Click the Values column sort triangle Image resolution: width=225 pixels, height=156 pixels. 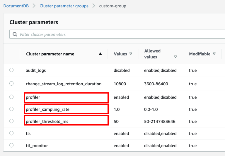131,54
